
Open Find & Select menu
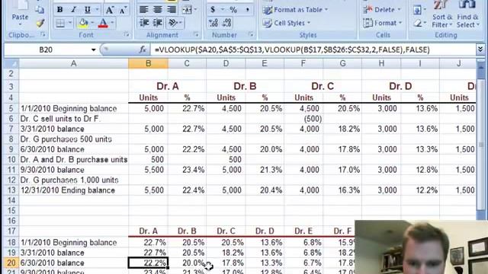(x=467, y=14)
